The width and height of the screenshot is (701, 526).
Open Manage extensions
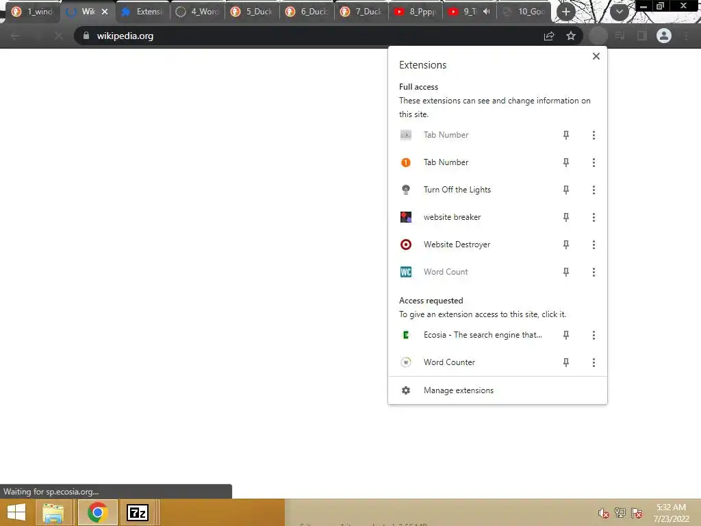click(498, 390)
